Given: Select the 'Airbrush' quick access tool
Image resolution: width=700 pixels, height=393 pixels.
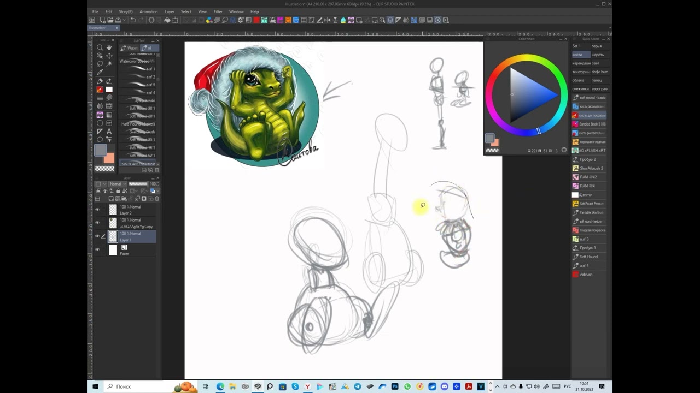Looking at the screenshot, I should click(589, 275).
